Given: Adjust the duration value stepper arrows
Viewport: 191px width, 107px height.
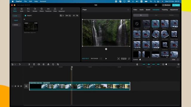Looking at the screenshot, I should pyautogui.click(x=178, y=59).
